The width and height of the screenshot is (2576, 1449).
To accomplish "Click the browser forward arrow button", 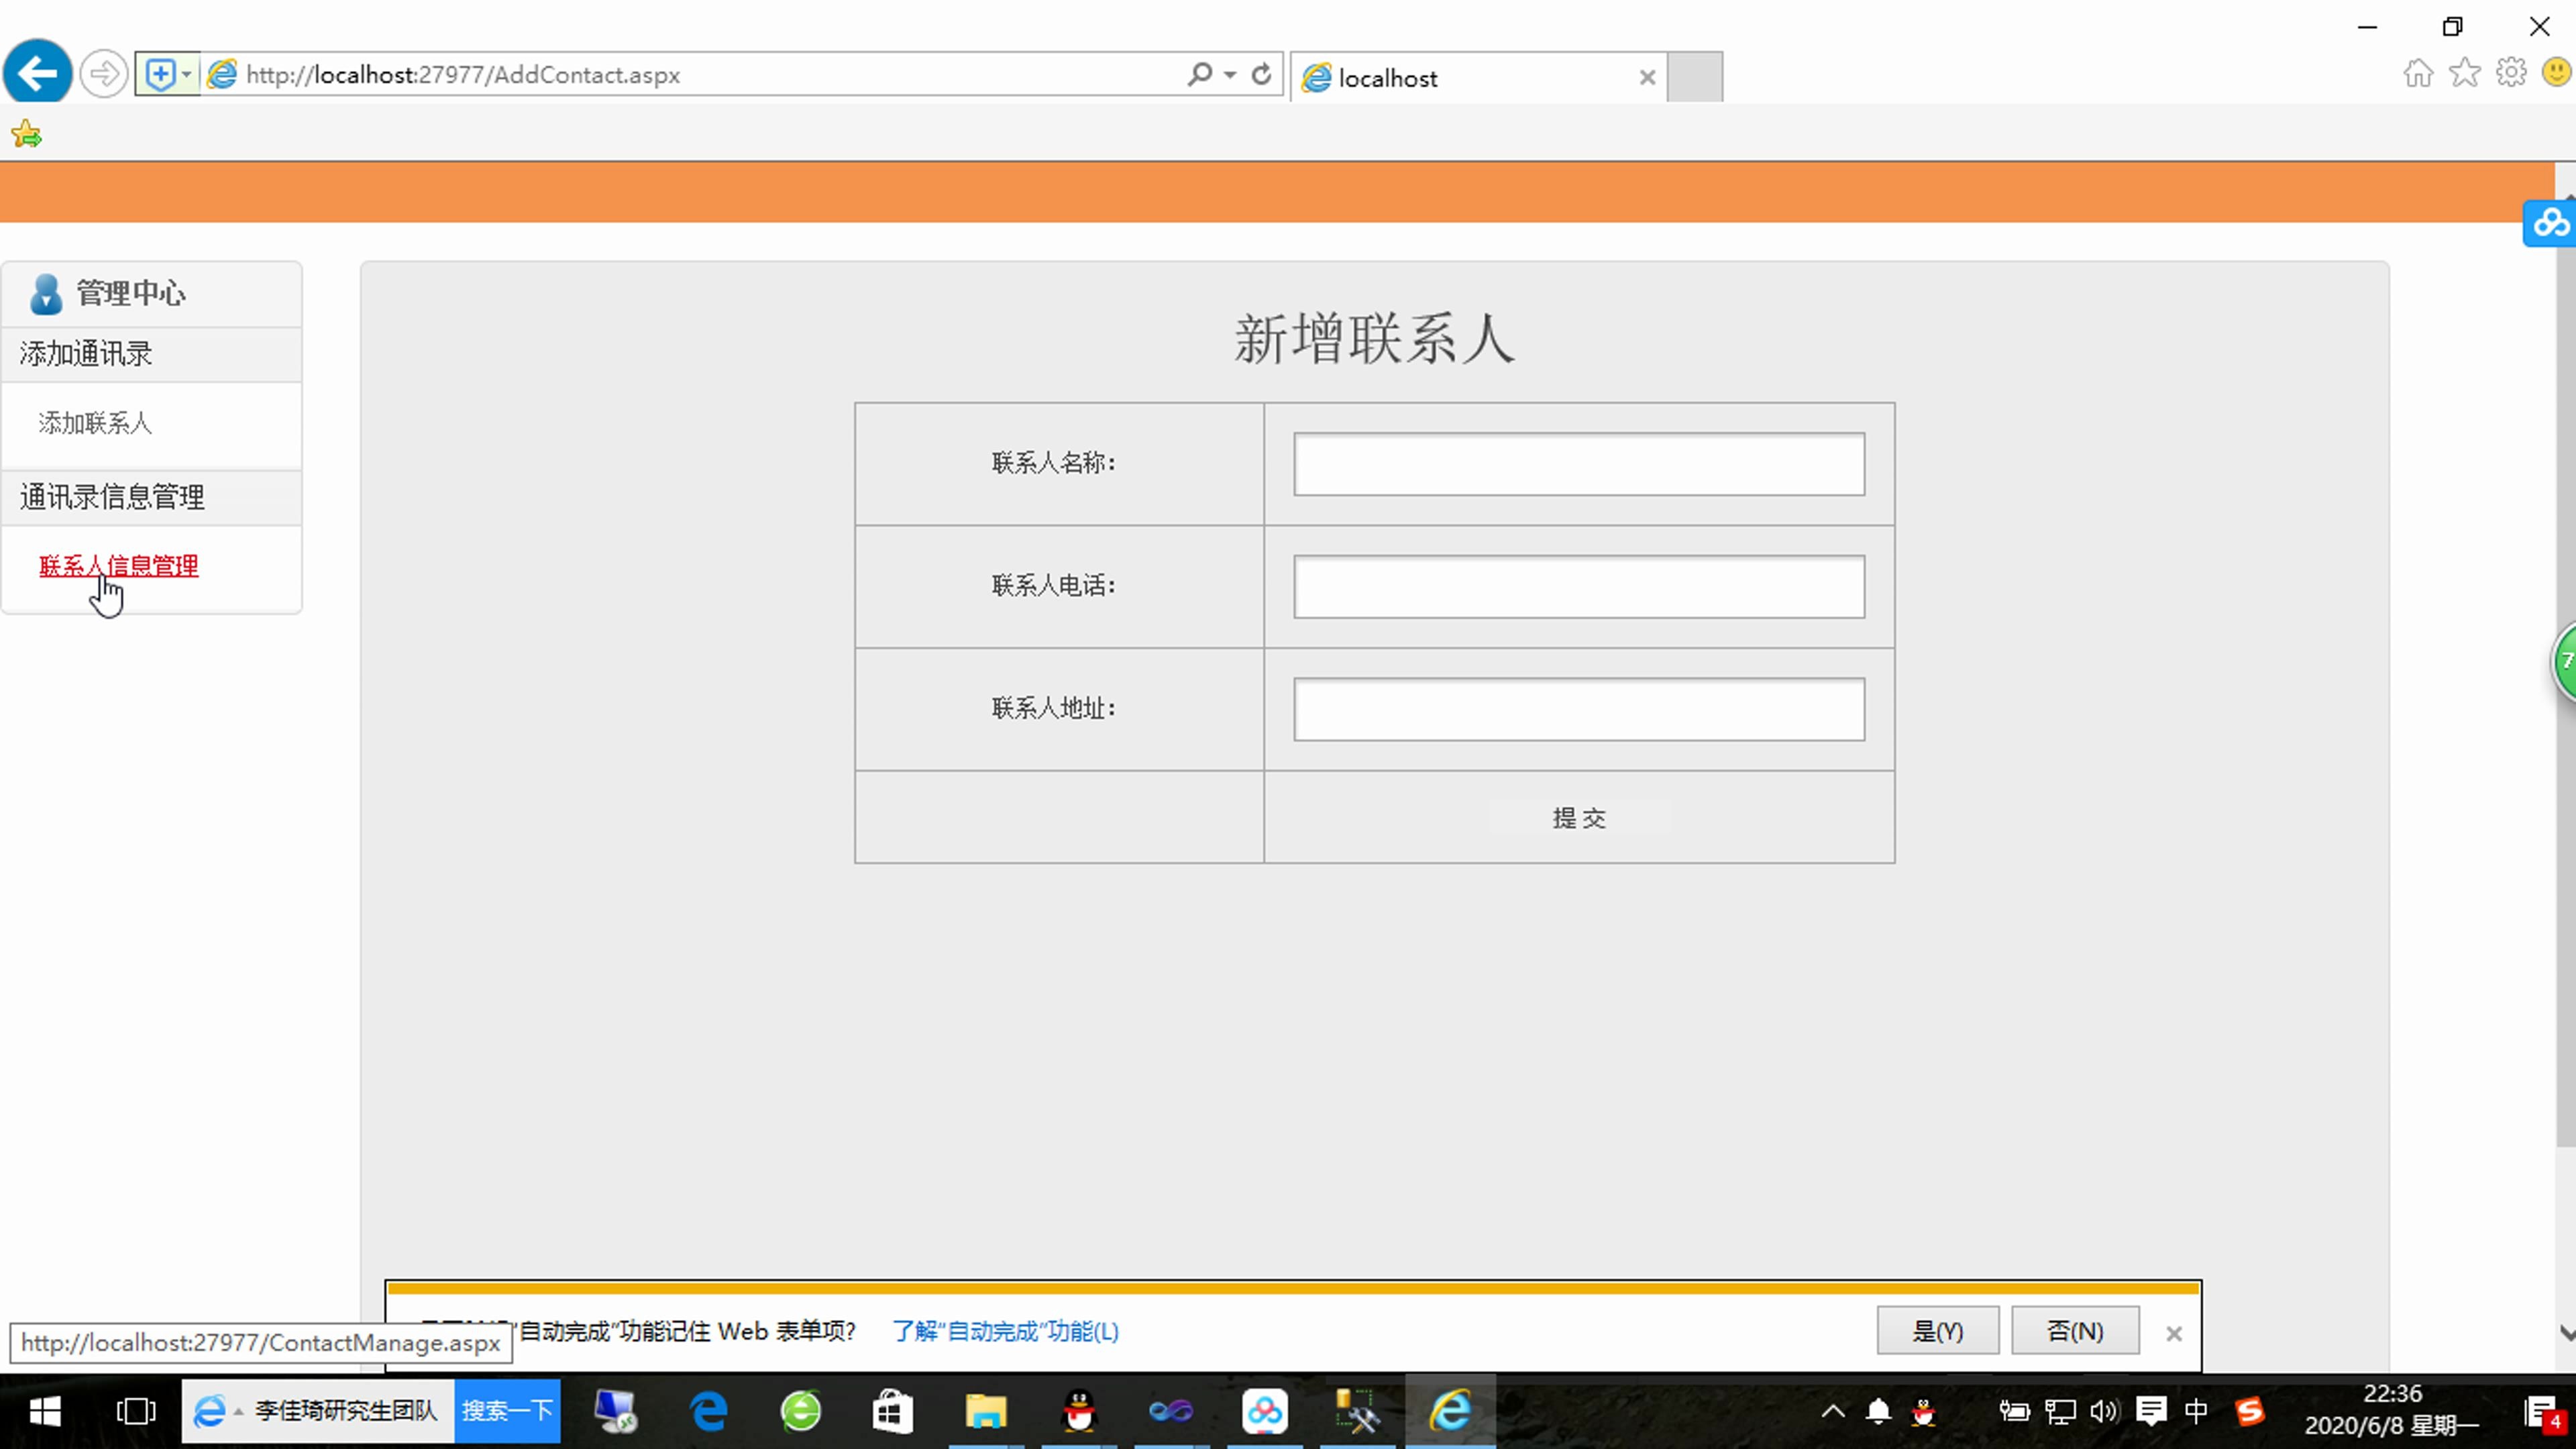I will tap(103, 74).
